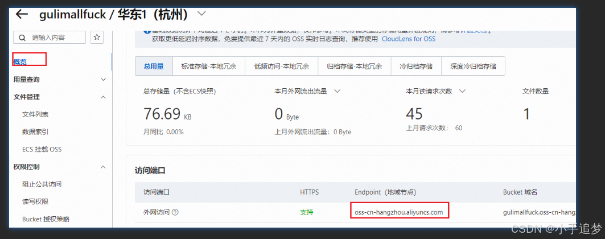Open 概览 in the sidebar
Screen dimensions: 605x239
pyautogui.click(x=20, y=61)
